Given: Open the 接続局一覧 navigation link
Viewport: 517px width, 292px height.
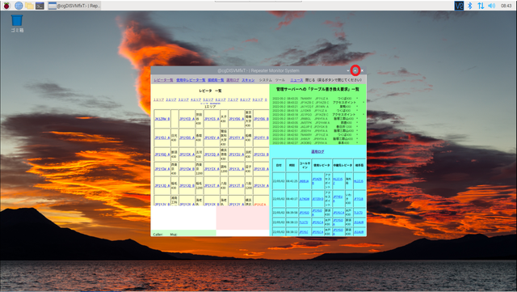Looking at the screenshot, I should (x=216, y=80).
